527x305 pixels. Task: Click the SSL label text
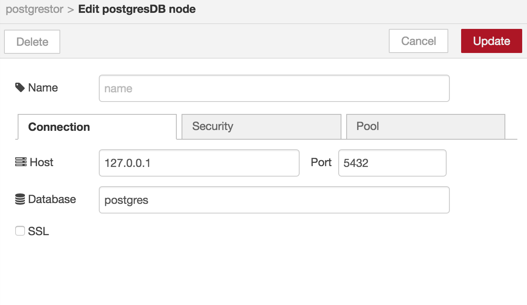coord(39,231)
